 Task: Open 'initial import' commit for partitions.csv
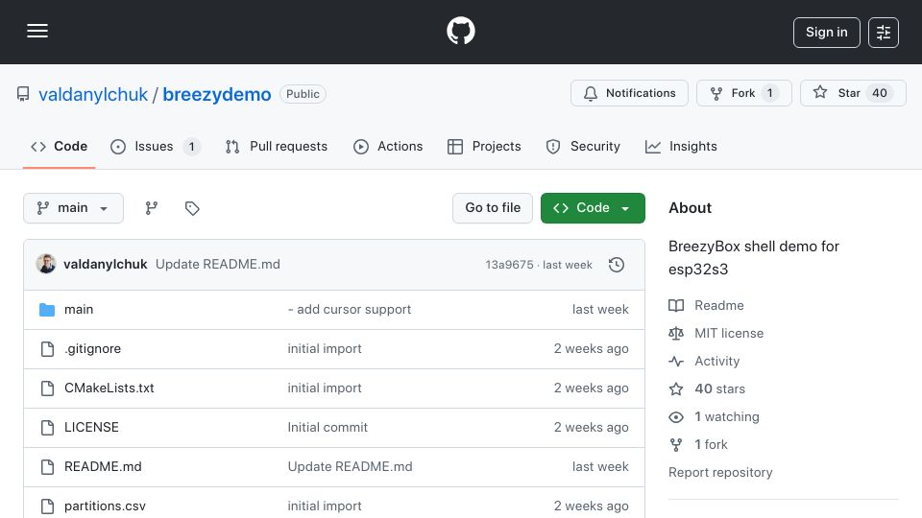pos(325,506)
